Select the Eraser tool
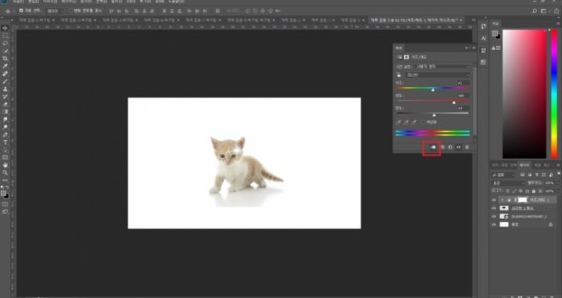 pos(5,104)
